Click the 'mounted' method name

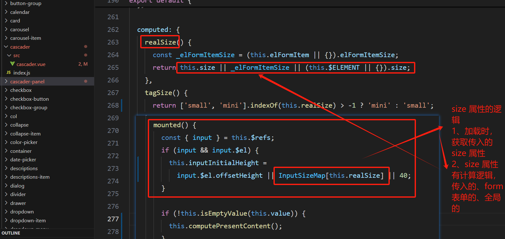167,125
